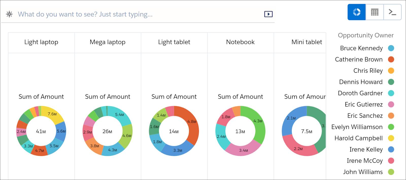
Task: Switch to table mode grid icon
Action: tap(375, 12)
